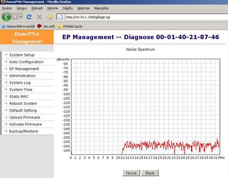The width and height of the screenshot is (228, 178).
Task: Open System Setup in the sidebar
Action: tap(22, 55)
